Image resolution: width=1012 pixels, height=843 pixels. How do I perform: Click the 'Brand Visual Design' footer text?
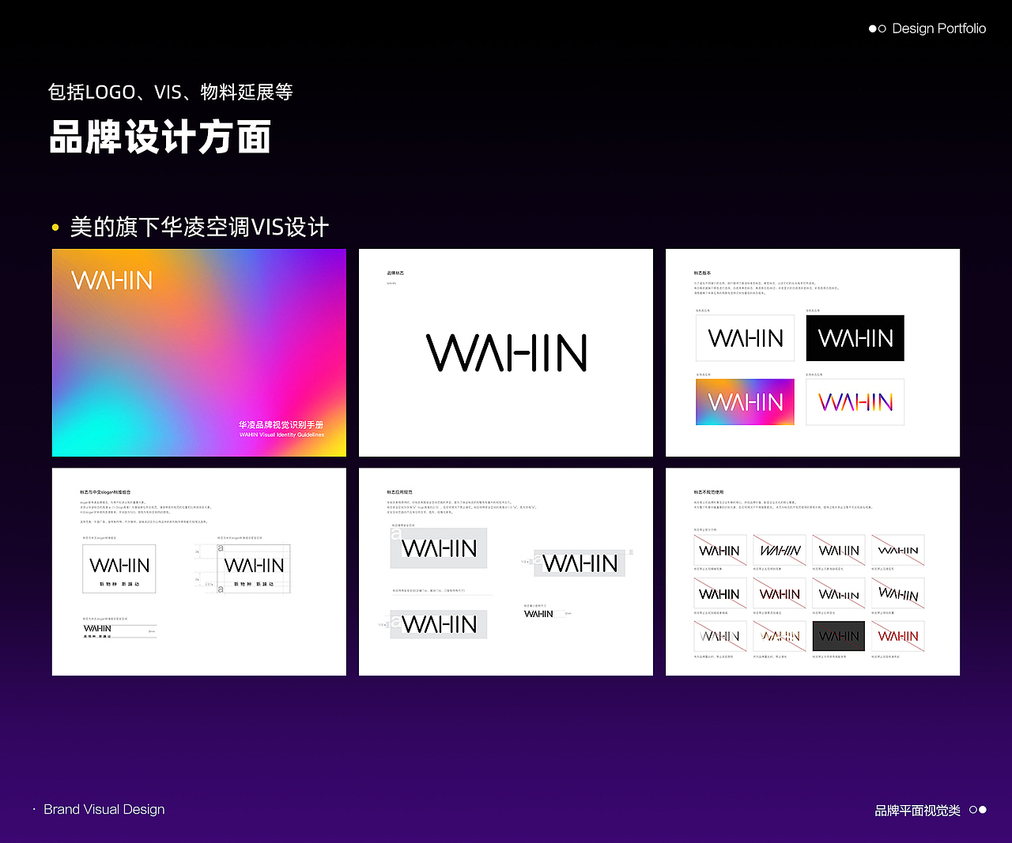tap(104, 809)
